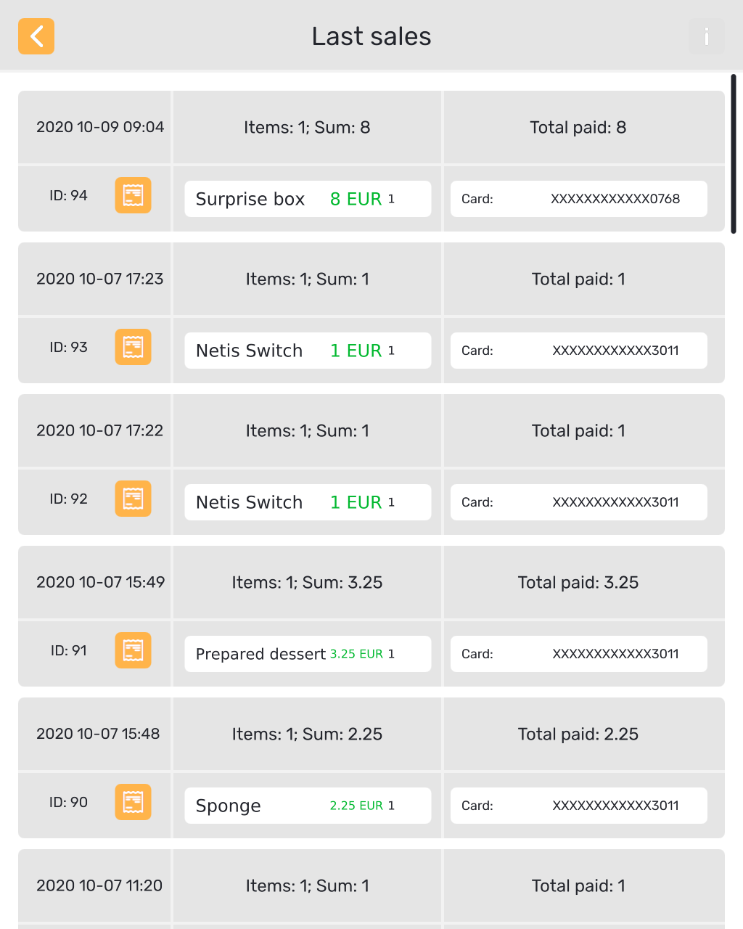The height and width of the screenshot is (929, 743).
Task: Open receipt icon for sale ID 92
Action: click(x=133, y=499)
